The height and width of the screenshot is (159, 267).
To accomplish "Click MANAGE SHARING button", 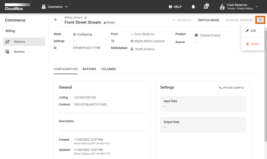I will coord(239,20).
